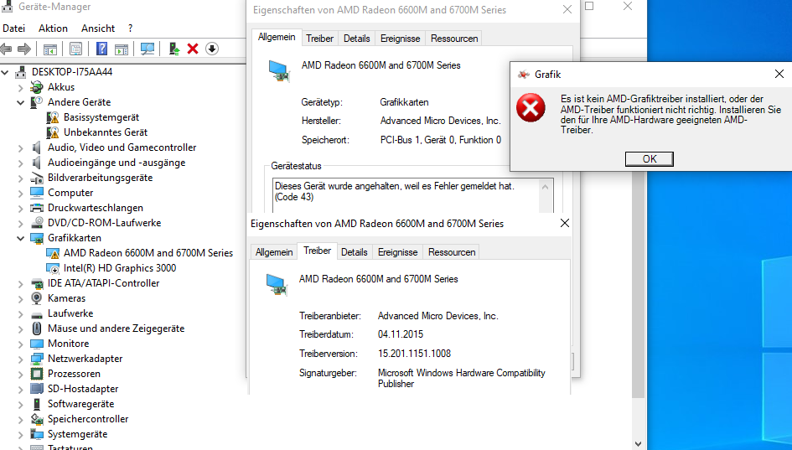Click the Forward arrow in Geräte-Manager toolbar
The image size is (792, 450).
pyautogui.click(x=24, y=49)
